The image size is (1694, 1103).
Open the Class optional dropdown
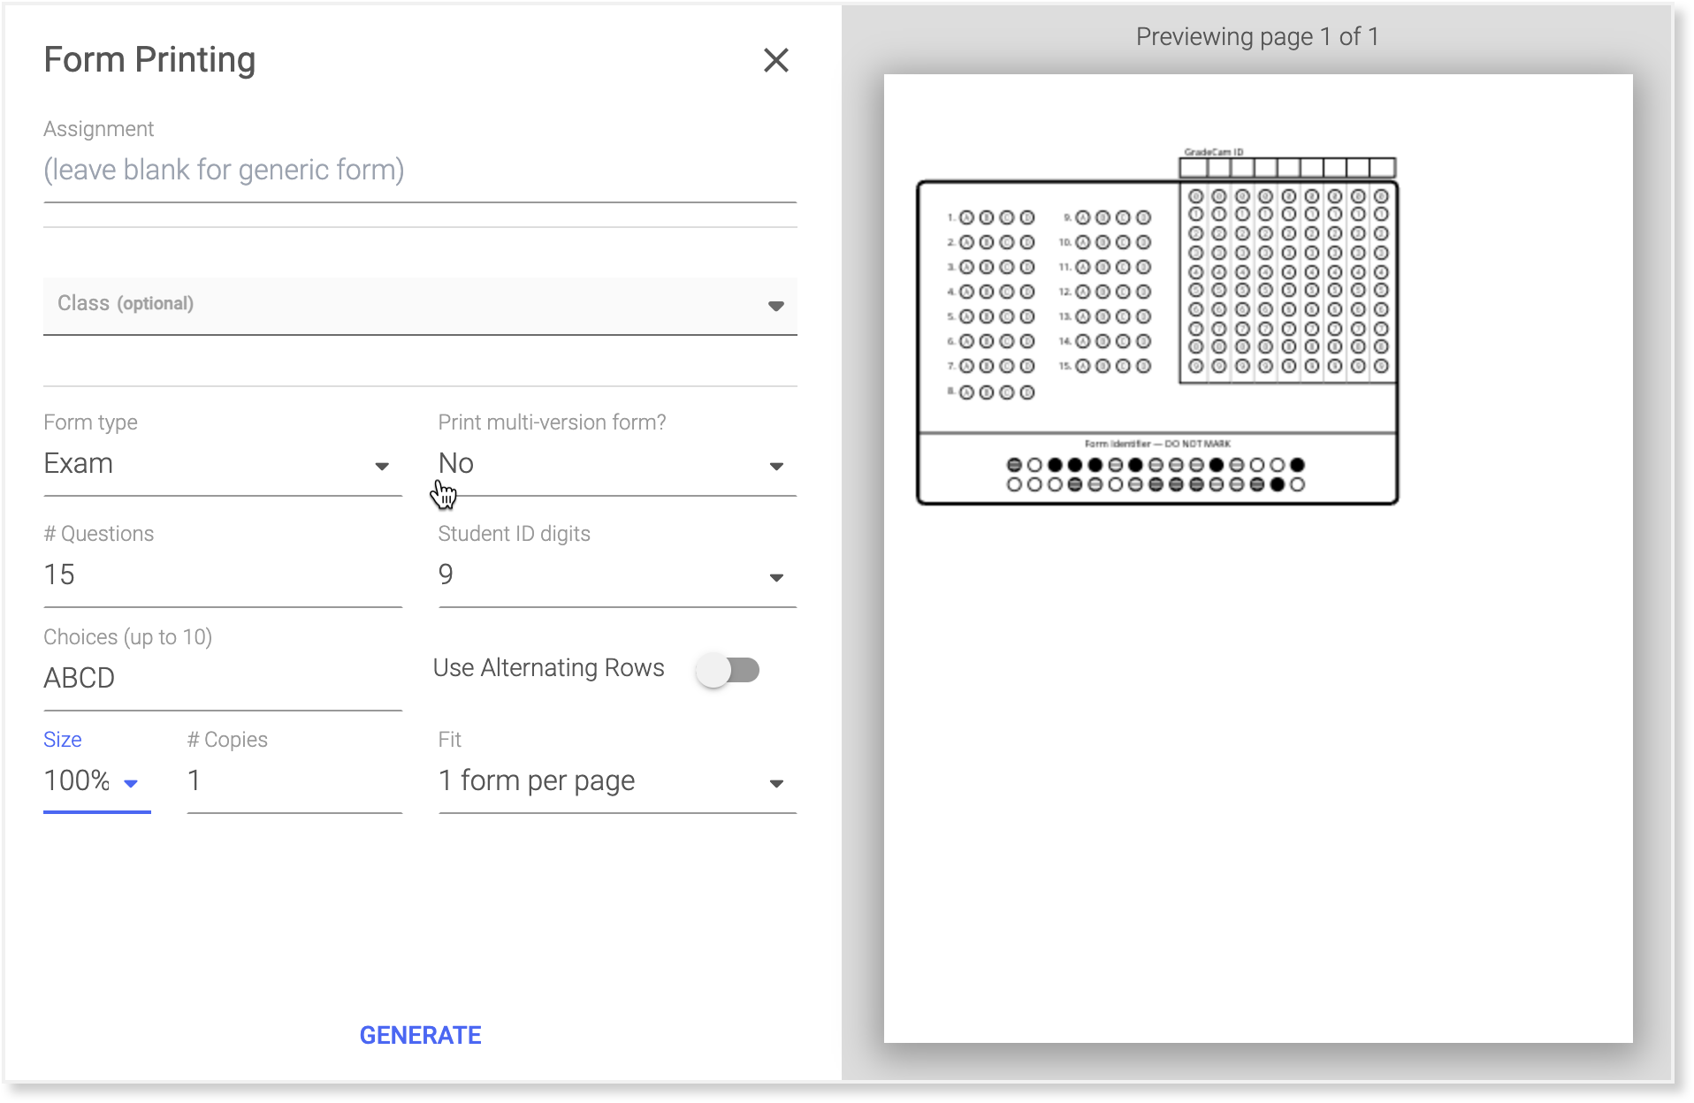coord(407,304)
